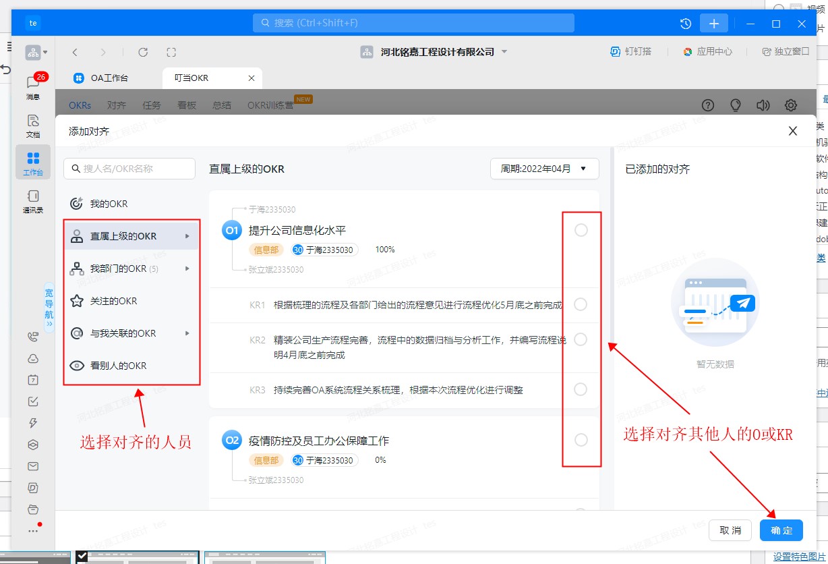828x564 pixels.
Task: Click the speaker announcement icon in OKR header
Action: (x=763, y=105)
